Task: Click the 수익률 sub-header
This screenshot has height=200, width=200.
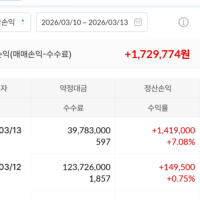Action: coord(158,108)
